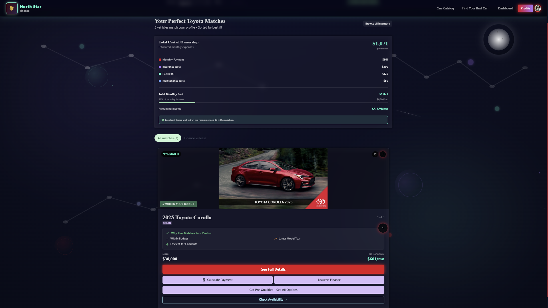Click the North Star Finance logo icon
The image size is (548, 308).
coord(12,8)
